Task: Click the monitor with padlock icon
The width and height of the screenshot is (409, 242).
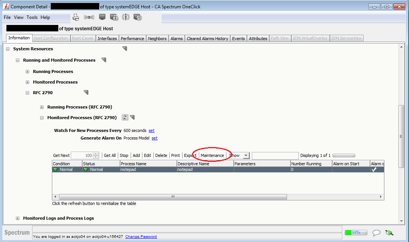Action: click(x=114, y=17)
